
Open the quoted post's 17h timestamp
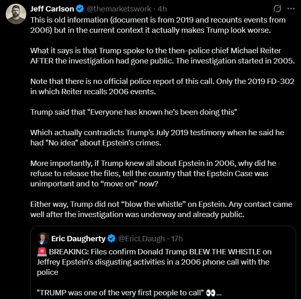click(177, 239)
